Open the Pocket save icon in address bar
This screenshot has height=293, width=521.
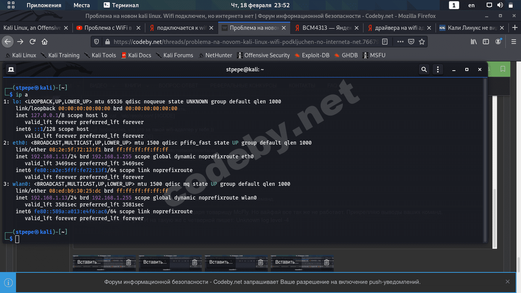411,42
